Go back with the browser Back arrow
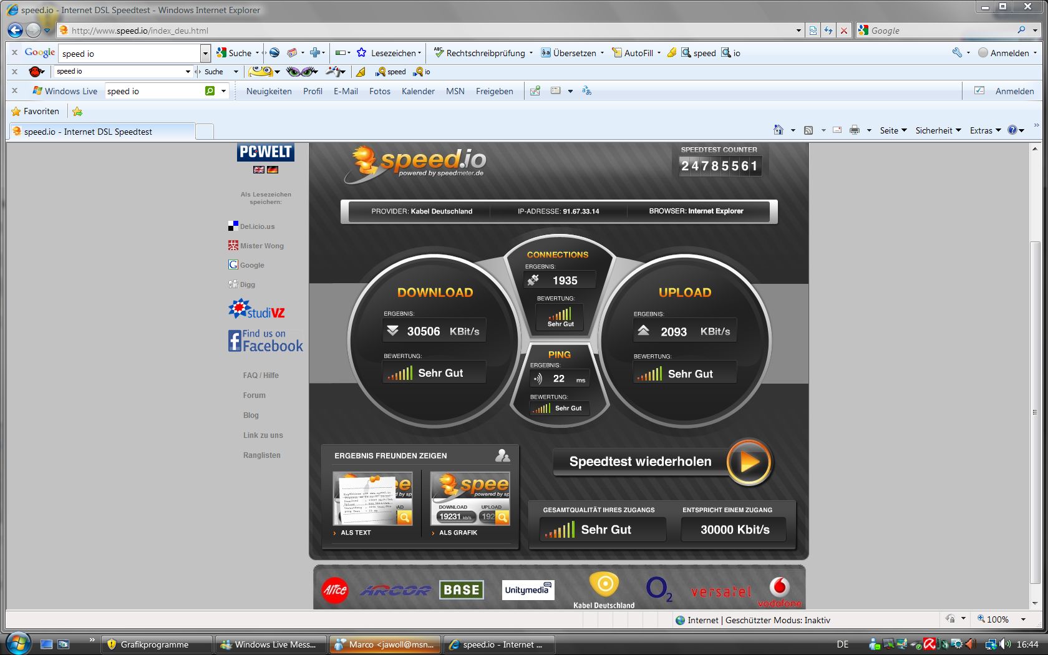Screen dimensions: 1048x655 [x=15, y=30]
